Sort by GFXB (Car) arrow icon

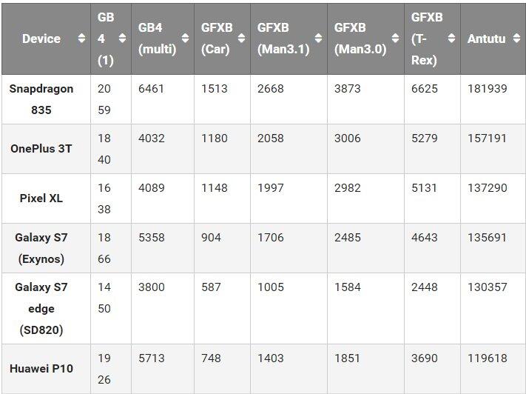[241, 39]
